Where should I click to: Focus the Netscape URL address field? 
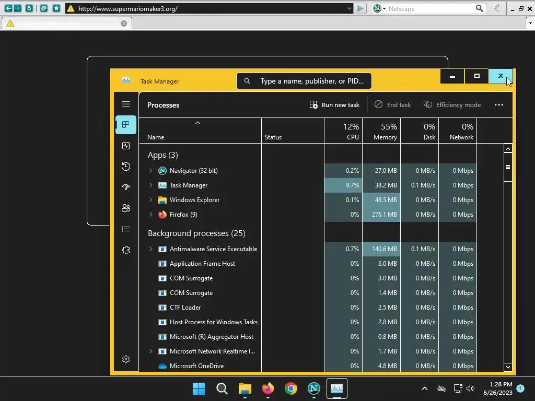pyautogui.click(x=210, y=8)
